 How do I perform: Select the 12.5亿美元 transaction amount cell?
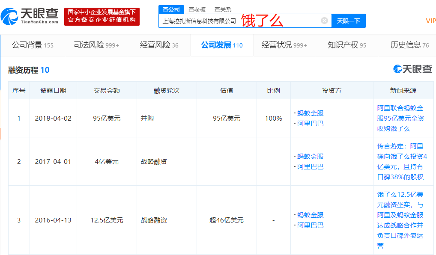point(107,220)
